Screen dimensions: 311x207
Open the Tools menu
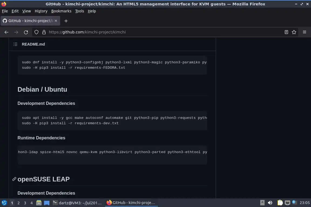(80, 11)
